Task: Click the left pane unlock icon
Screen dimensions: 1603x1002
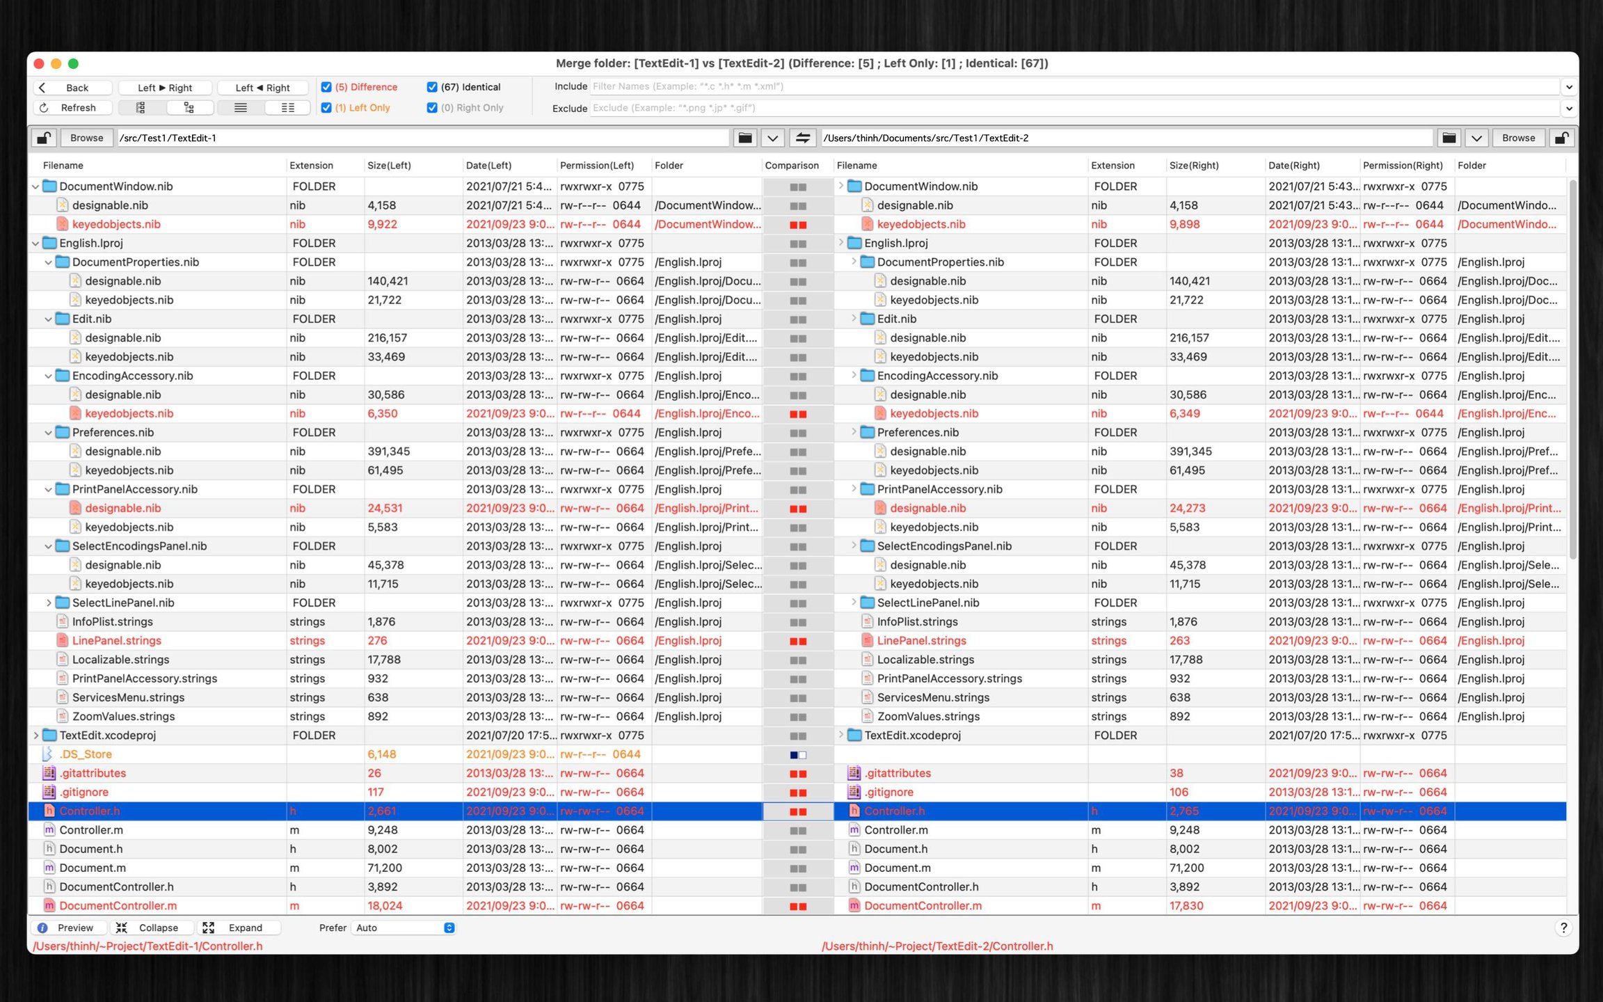Action: tap(44, 138)
